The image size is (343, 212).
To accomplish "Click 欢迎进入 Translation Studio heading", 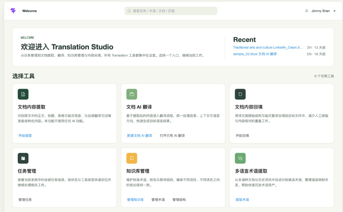I will [x=67, y=47].
